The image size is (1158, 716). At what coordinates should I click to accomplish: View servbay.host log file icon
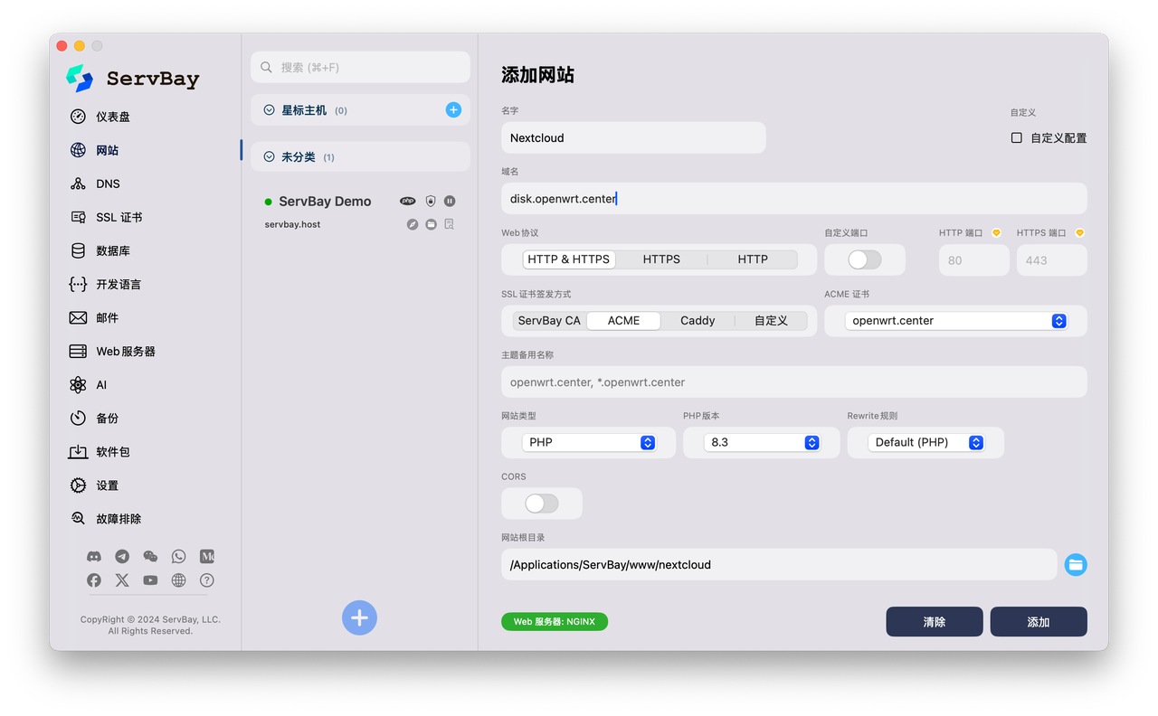pos(450,224)
